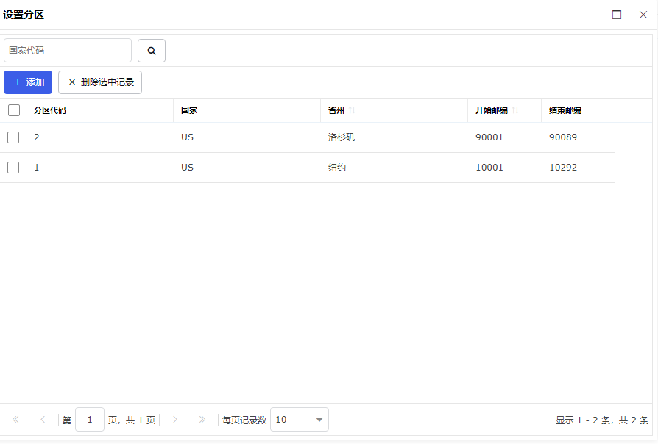This screenshot has height=444, width=658.
Task: Click the magnifier search button
Action: pyautogui.click(x=152, y=51)
